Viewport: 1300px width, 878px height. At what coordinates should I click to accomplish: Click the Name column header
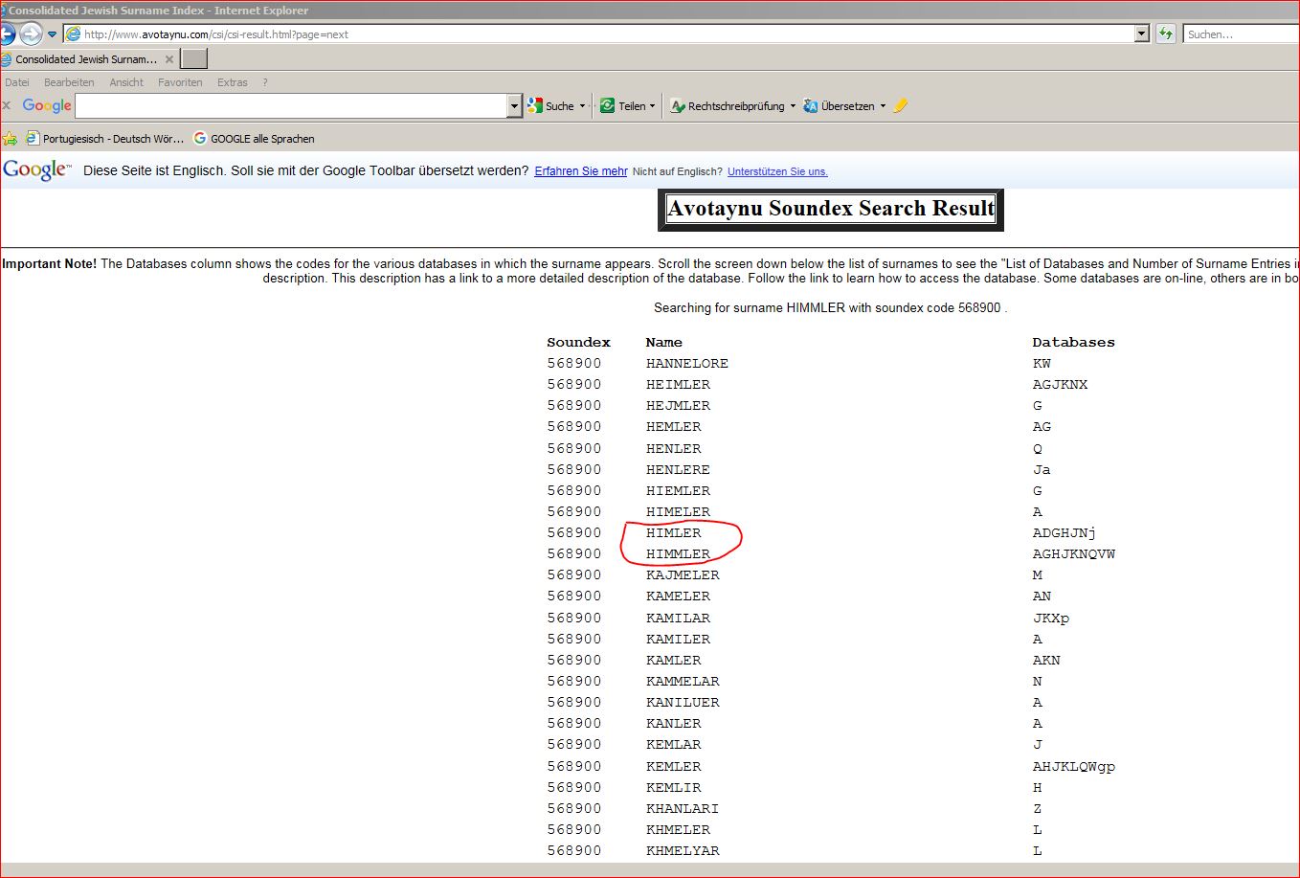[664, 343]
